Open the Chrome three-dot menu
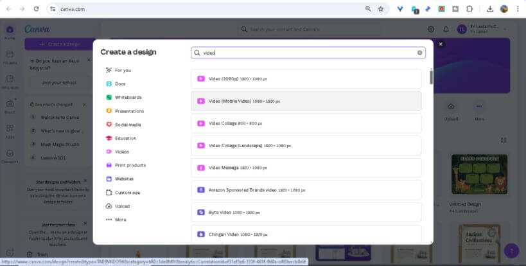This screenshot has height=266, width=526. 518,9
